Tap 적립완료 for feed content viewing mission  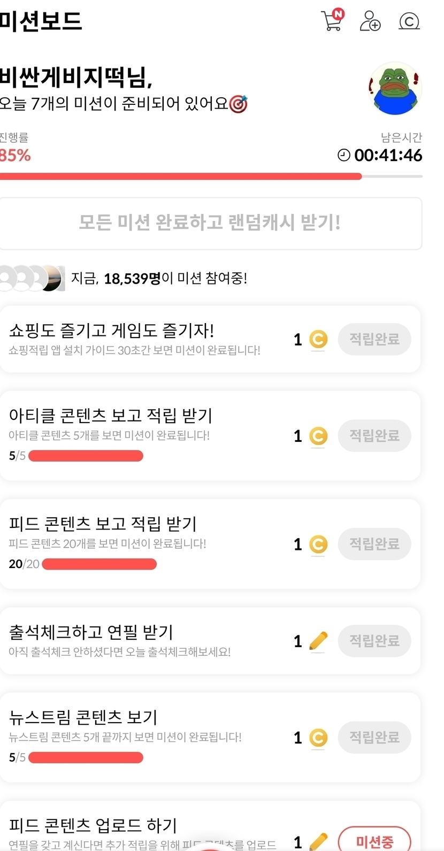374,544
